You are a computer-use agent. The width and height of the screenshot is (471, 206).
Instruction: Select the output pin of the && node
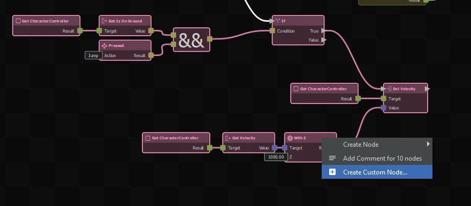click(x=210, y=38)
